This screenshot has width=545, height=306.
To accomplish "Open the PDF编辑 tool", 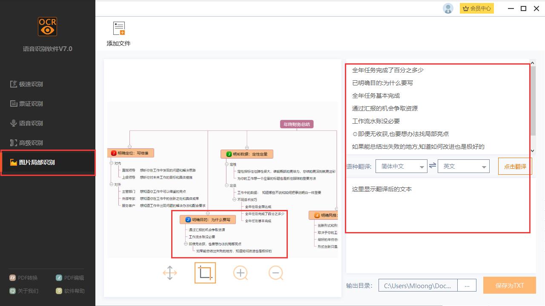I will point(71,278).
